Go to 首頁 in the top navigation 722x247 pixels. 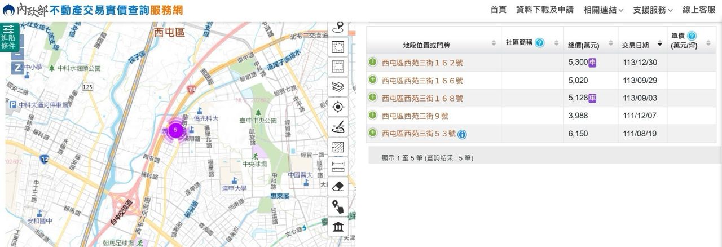tap(498, 10)
